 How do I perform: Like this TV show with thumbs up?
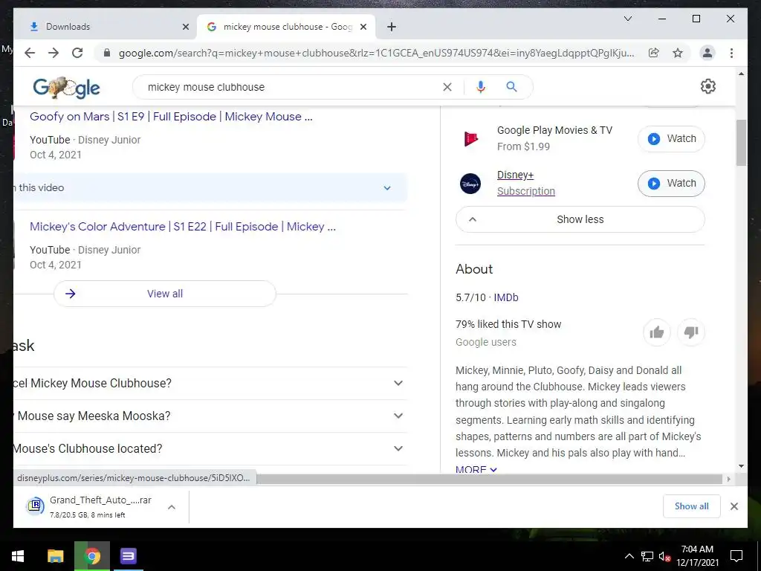pos(657,332)
